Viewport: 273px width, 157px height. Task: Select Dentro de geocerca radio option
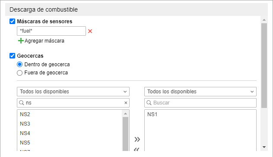pyautogui.click(x=20, y=65)
